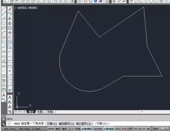
Task: Select the Hatch tool
Action: pyautogui.click(x=4, y=76)
